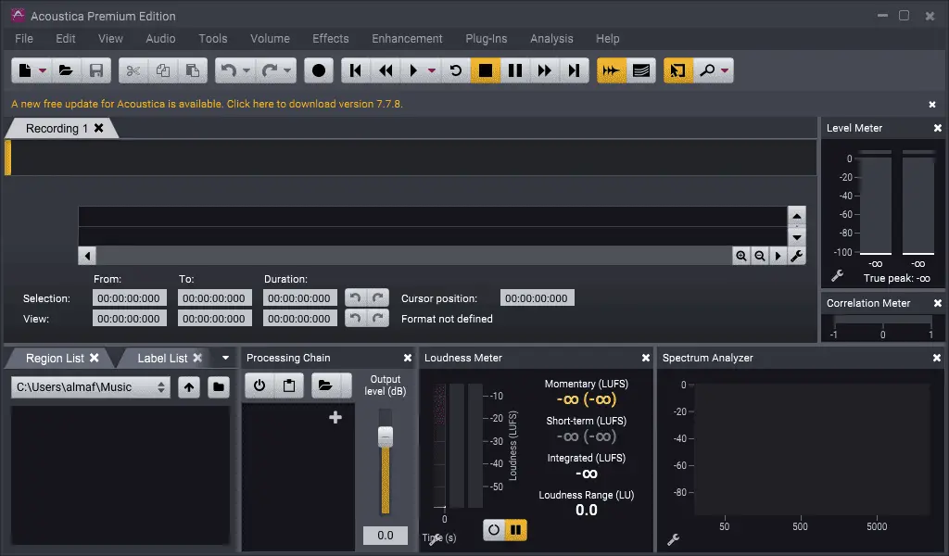Click the browse folder icon in file browser

pos(219,387)
